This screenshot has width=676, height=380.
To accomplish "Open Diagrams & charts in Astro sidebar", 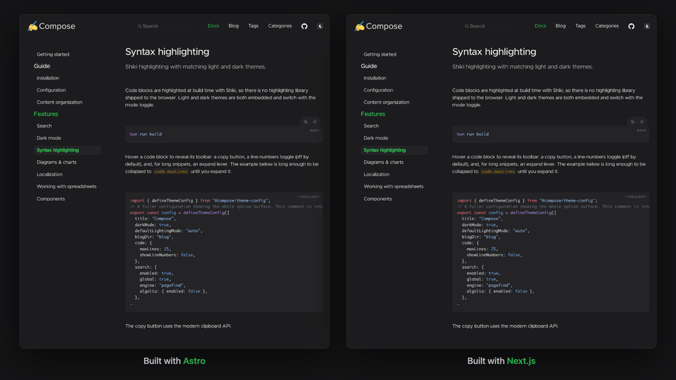I will pyautogui.click(x=57, y=162).
